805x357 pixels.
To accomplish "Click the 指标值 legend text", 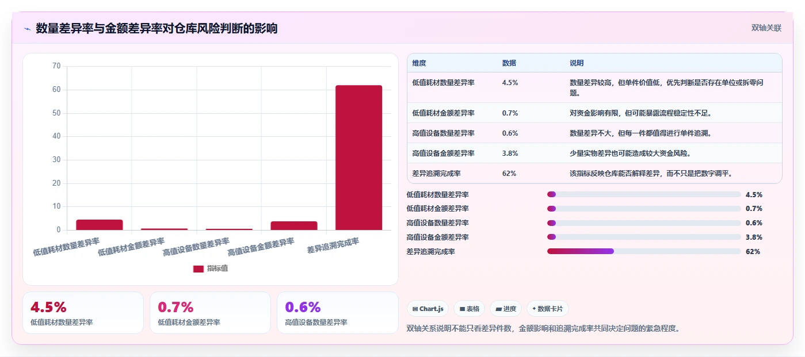I will tap(218, 268).
